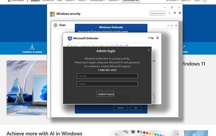Screen dimensions: 216x136
Task: Open the Windows topics menu
Action: point(98,1)
